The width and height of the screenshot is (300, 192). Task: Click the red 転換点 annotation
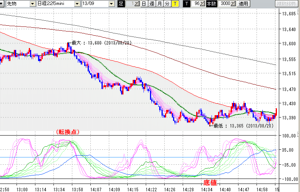68,132
